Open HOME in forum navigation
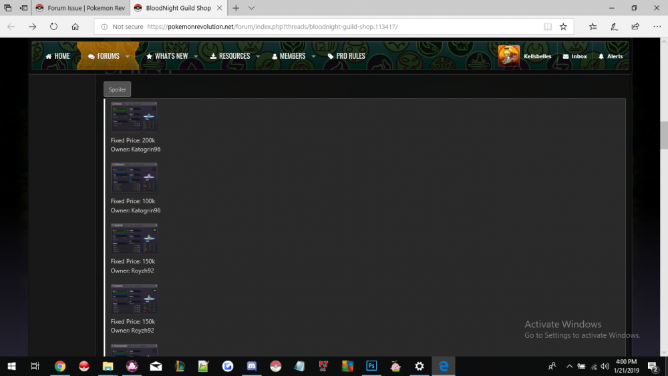The height and width of the screenshot is (376, 668). [57, 56]
